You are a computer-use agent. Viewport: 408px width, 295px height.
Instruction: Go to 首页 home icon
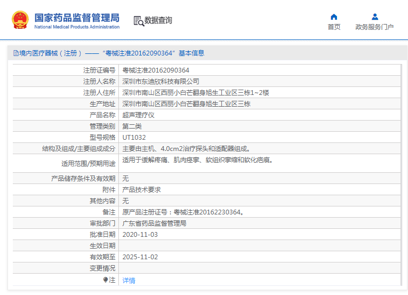pyautogui.click(x=334, y=17)
